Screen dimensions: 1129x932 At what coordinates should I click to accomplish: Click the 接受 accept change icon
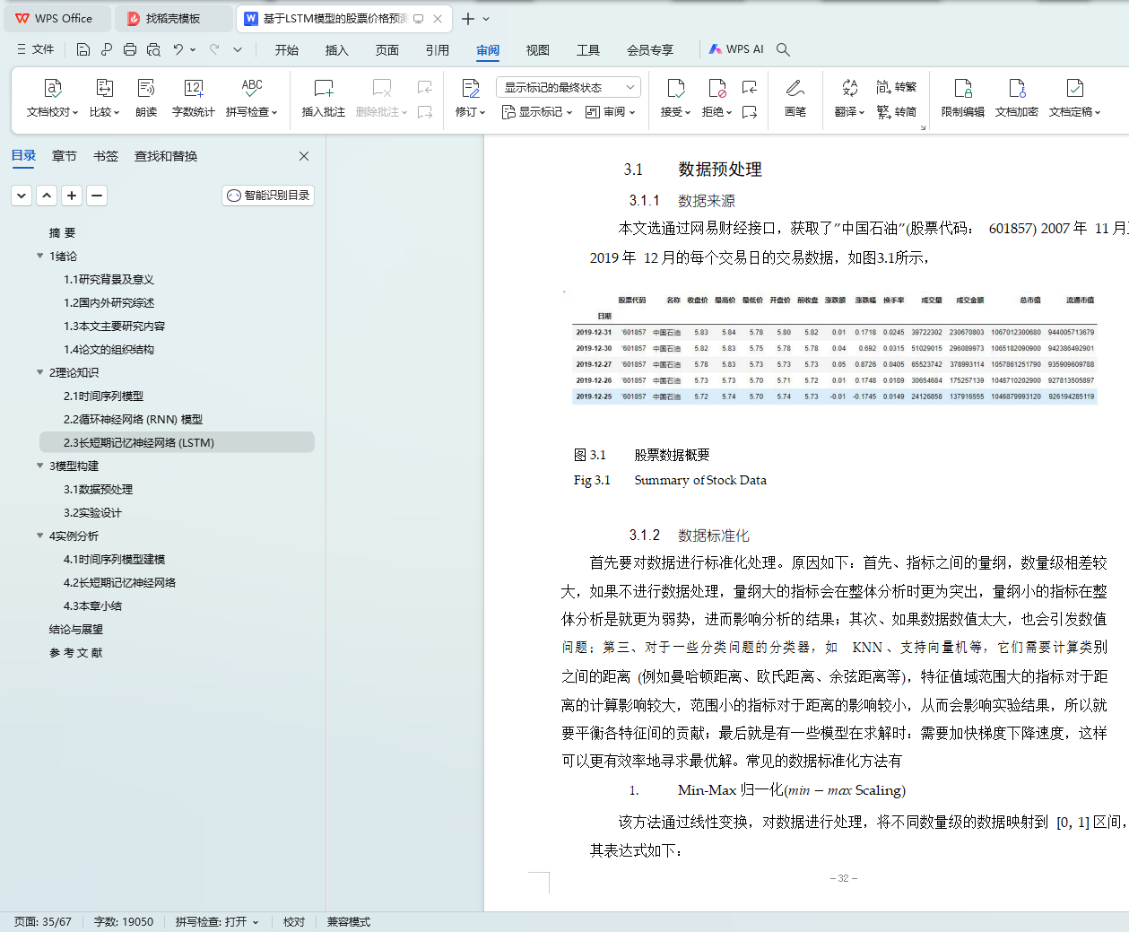pyautogui.click(x=676, y=88)
